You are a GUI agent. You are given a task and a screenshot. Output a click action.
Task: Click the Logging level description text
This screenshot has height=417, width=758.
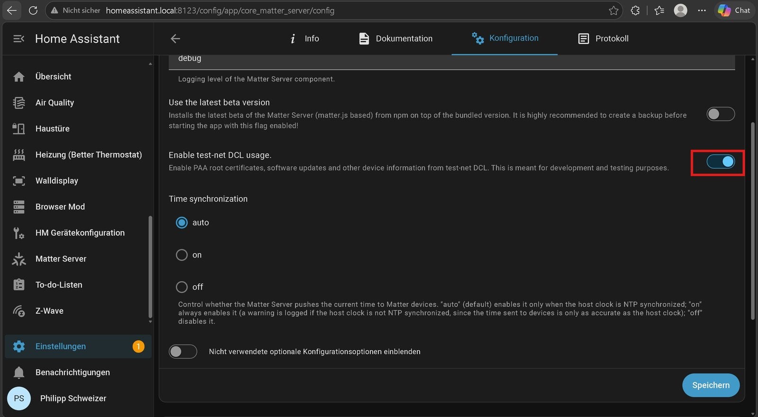coord(256,79)
